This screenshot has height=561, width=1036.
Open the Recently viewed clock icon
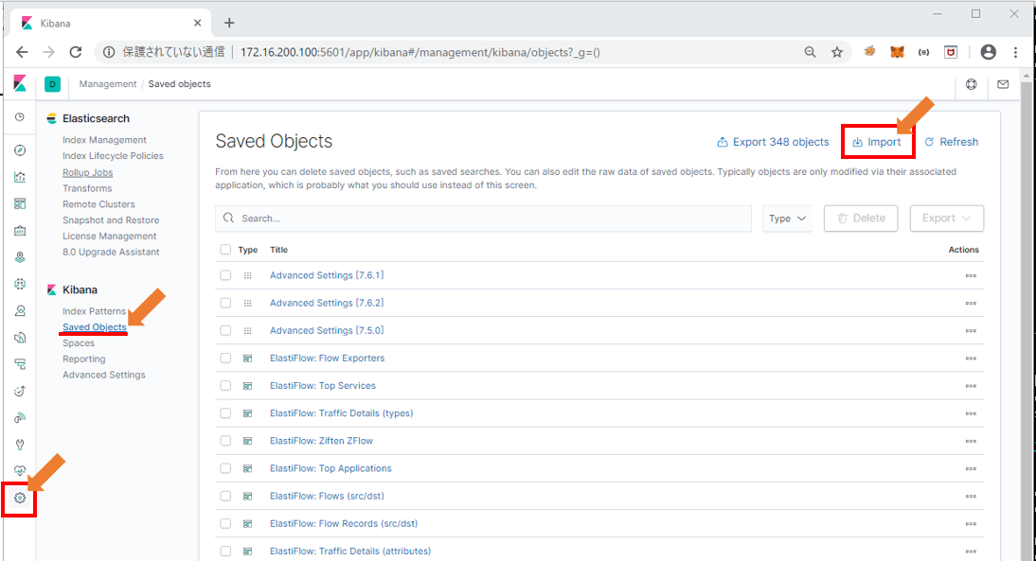click(20, 116)
